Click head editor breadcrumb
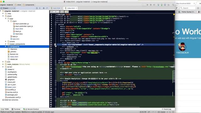 tap(62, 12)
